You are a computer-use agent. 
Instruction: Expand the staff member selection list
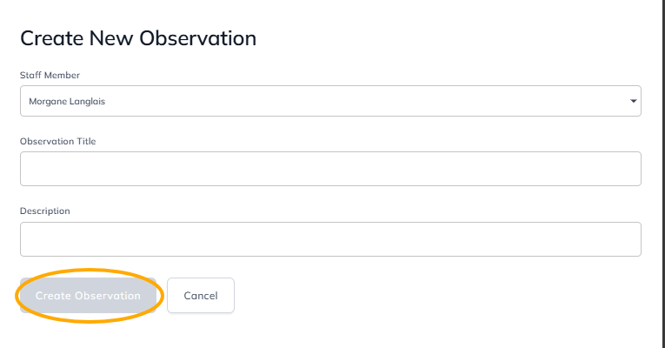coord(330,101)
